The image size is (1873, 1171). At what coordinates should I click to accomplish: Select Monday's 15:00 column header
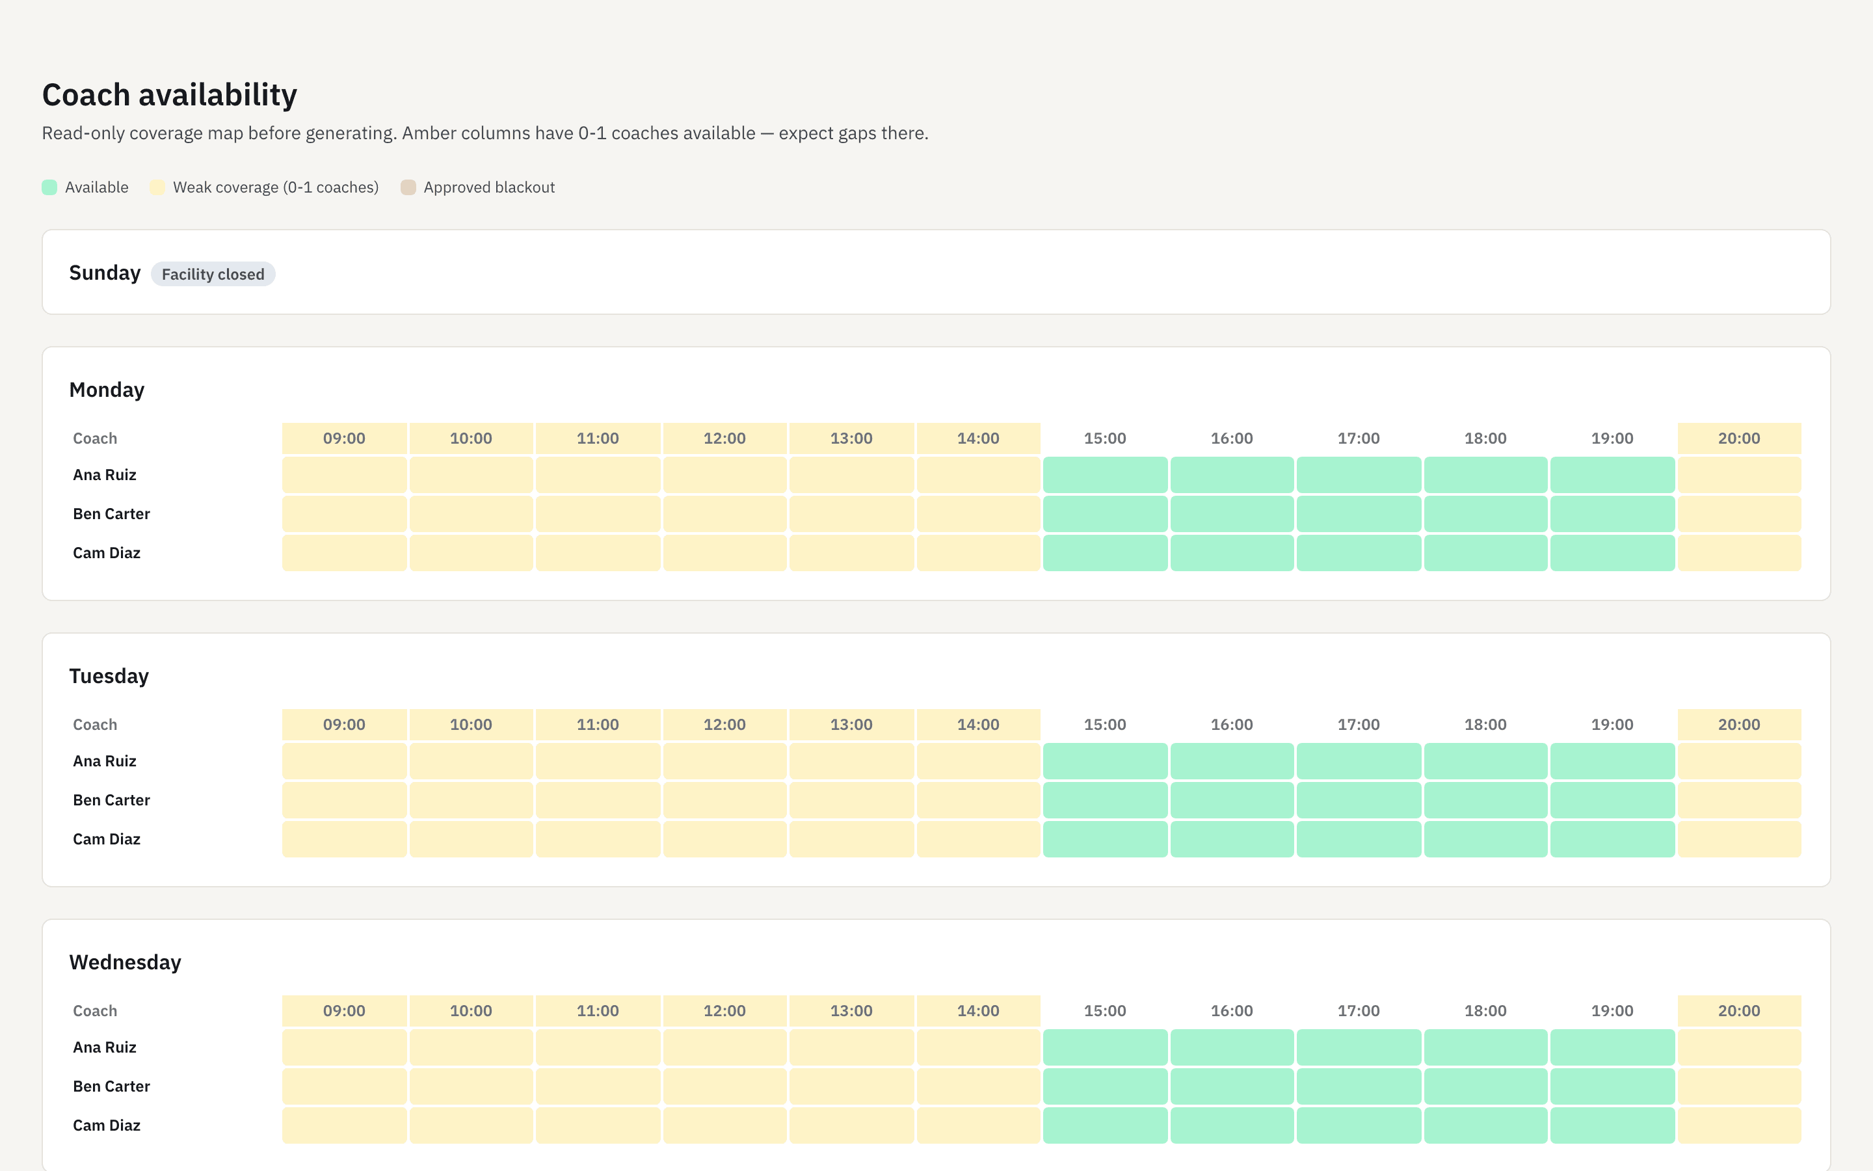coord(1105,438)
